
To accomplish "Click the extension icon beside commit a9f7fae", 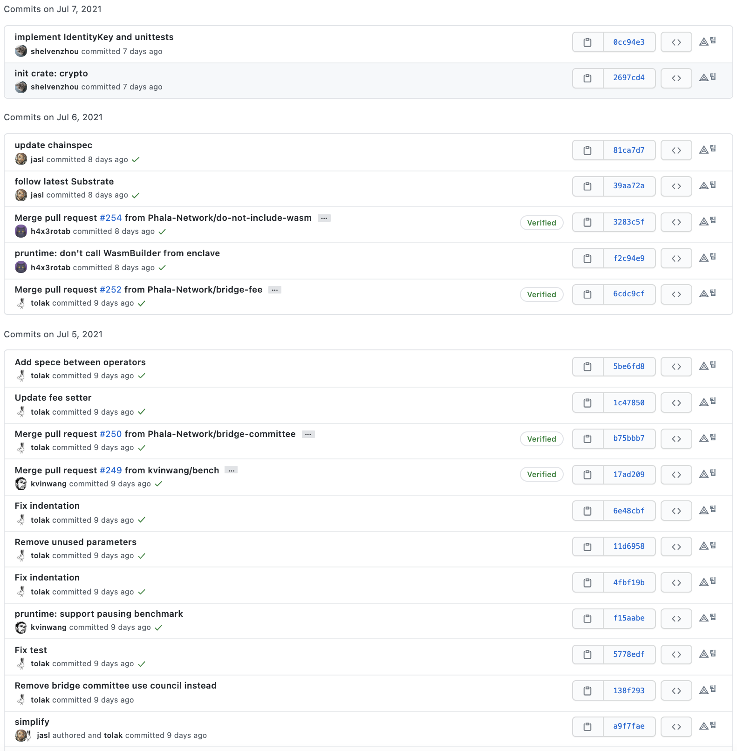I will (708, 726).
